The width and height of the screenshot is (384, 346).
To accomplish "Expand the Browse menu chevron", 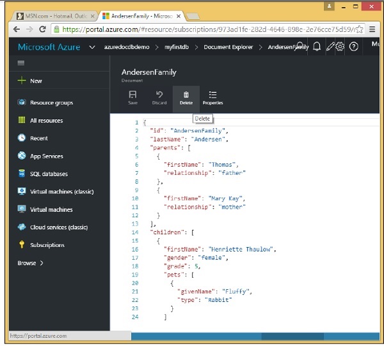I will pos(42,263).
